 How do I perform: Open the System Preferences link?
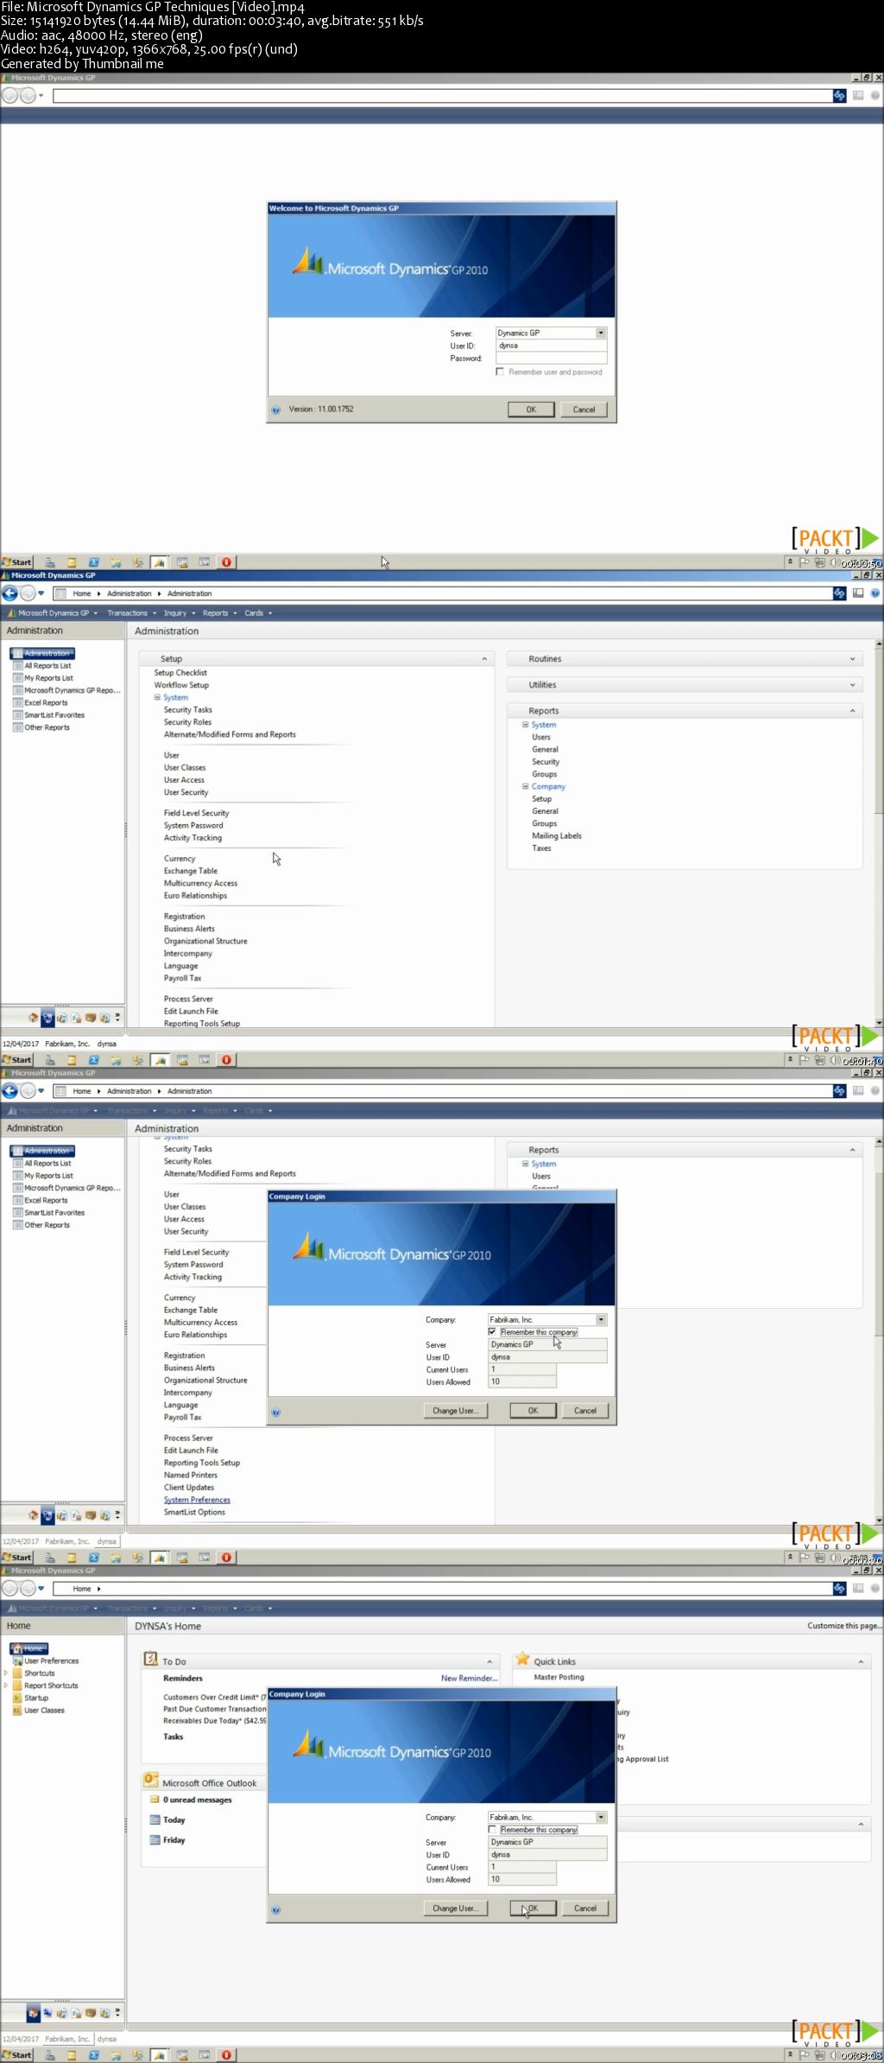(197, 1500)
